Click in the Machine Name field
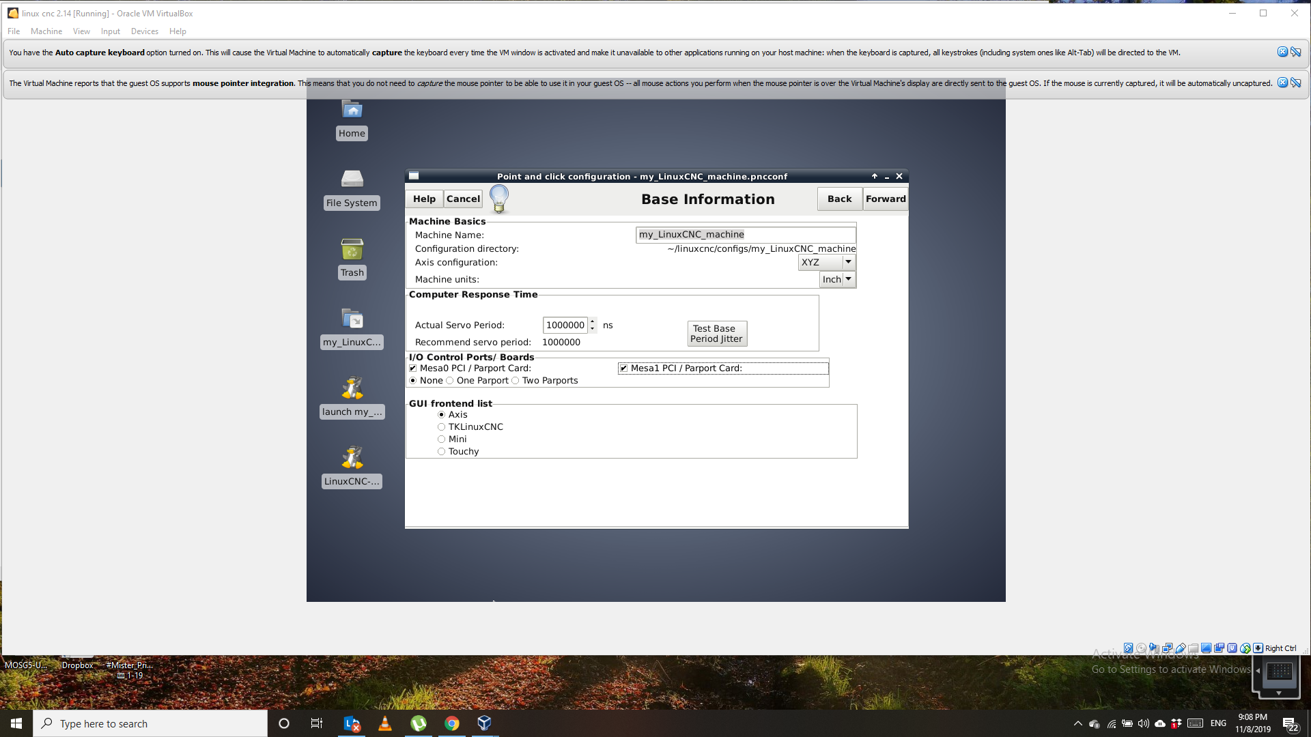Image resolution: width=1311 pixels, height=737 pixels. [746, 234]
